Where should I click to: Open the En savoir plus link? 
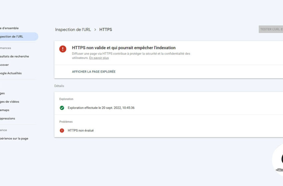pos(99,58)
